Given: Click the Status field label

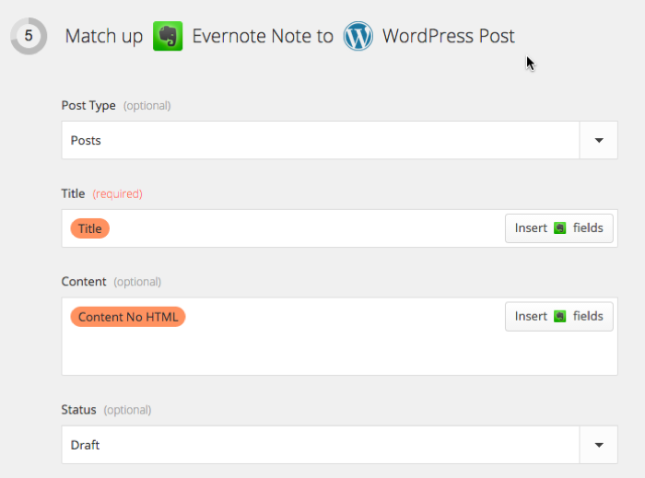Looking at the screenshot, I should tap(78, 410).
